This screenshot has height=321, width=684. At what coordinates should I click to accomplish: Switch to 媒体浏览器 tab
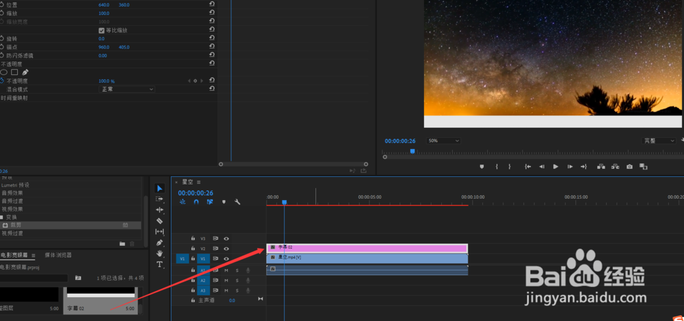(x=58, y=255)
